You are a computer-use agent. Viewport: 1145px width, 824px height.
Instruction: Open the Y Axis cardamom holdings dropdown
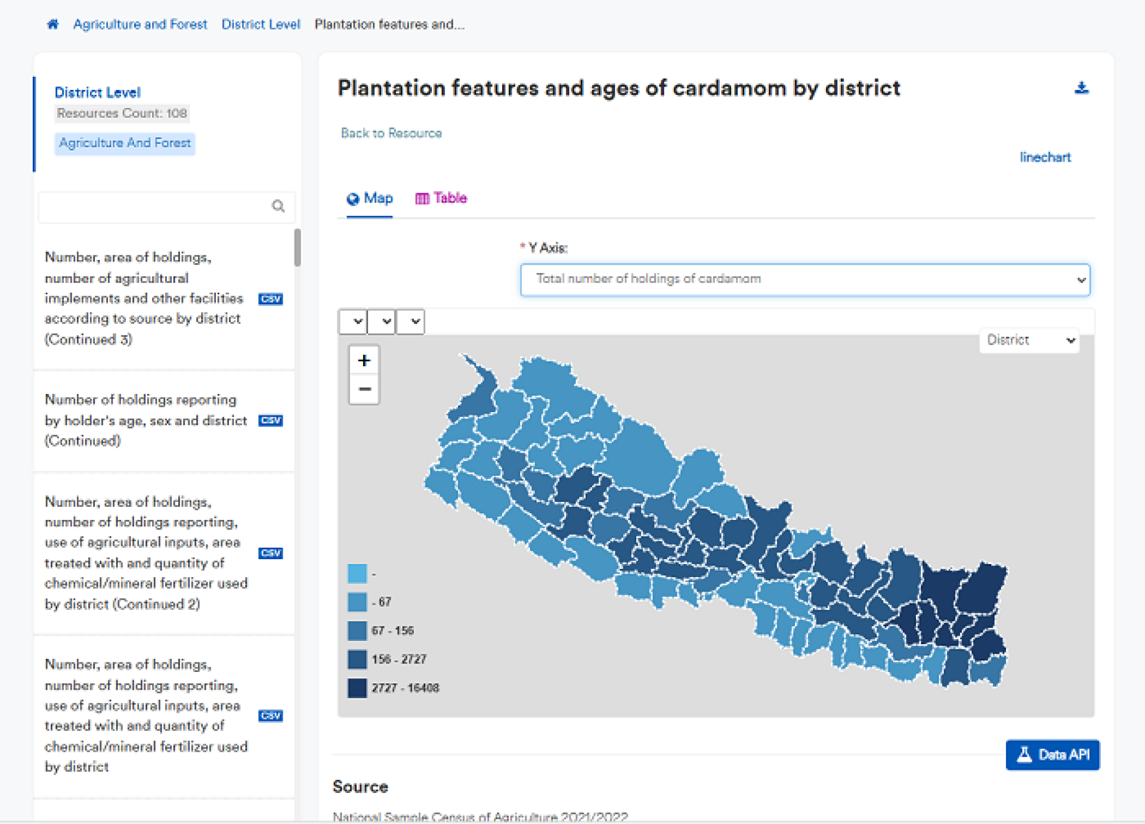click(805, 280)
